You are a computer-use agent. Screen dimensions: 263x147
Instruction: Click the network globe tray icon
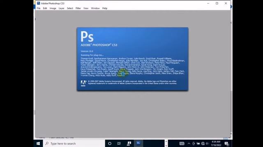tap(203, 143)
